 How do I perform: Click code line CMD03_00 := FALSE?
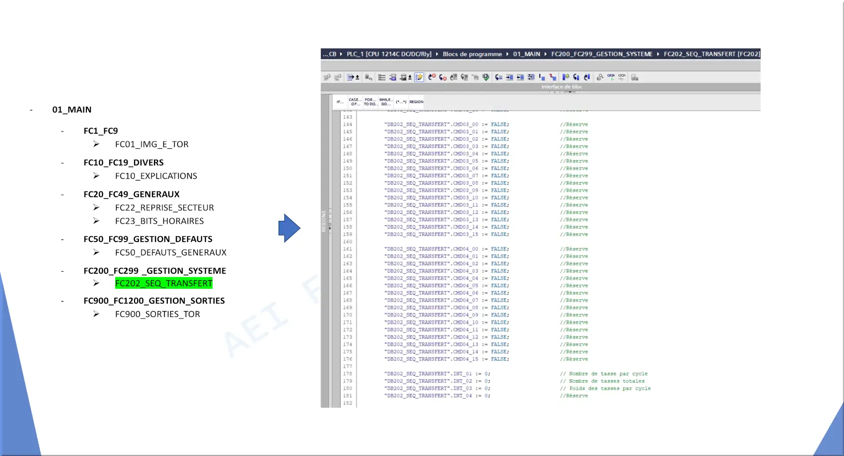pyautogui.click(x=446, y=125)
